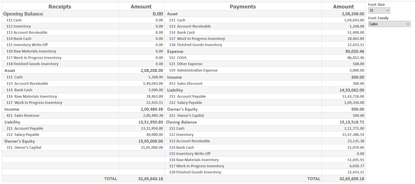Select 115 Inventory Write-Off under Opening Balance
The image size is (415, 184).
coord(27,45)
